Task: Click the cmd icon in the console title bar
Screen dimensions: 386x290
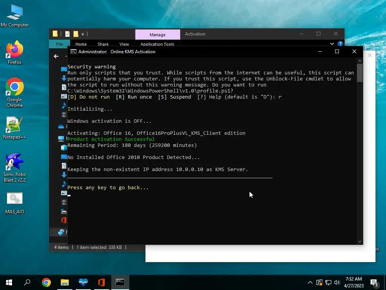Action: coord(74,51)
